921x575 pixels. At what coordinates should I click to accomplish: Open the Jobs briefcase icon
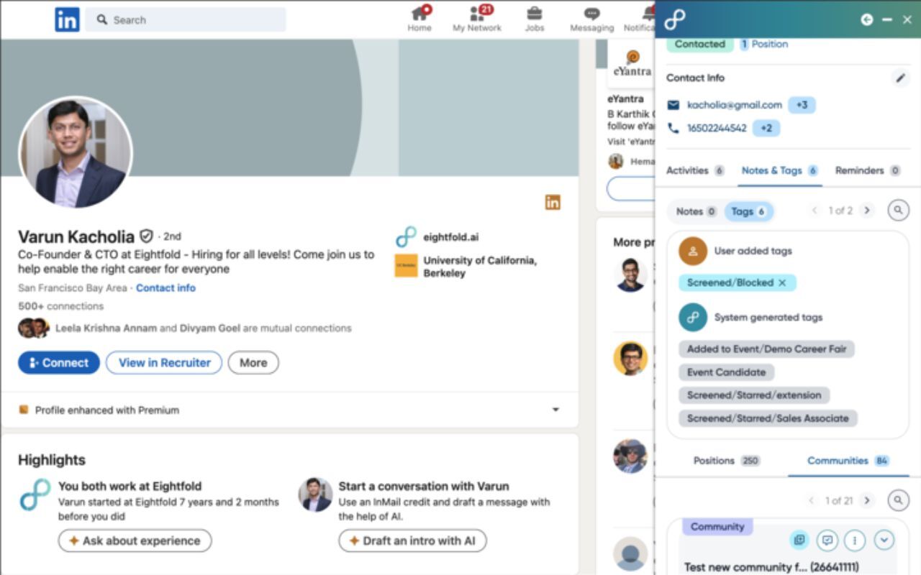point(535,14)
